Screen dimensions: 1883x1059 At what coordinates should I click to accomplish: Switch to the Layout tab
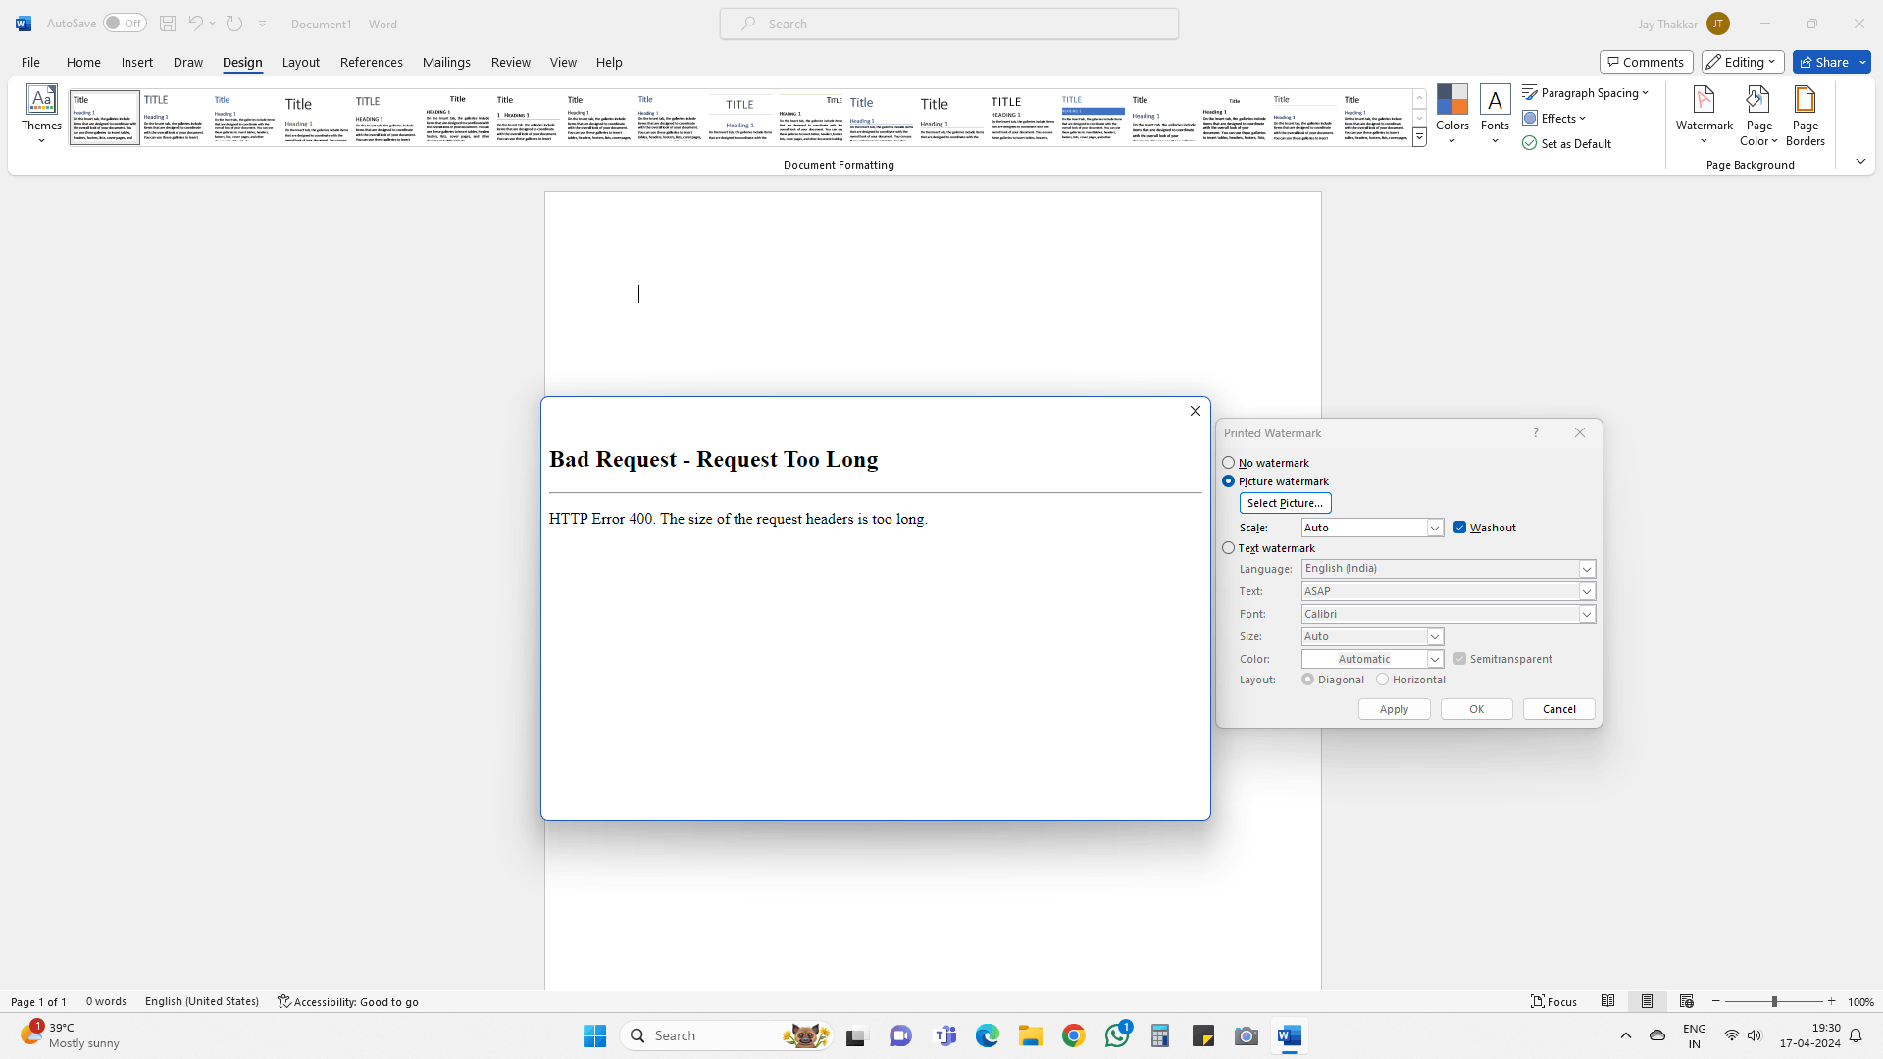pos(301,62)
